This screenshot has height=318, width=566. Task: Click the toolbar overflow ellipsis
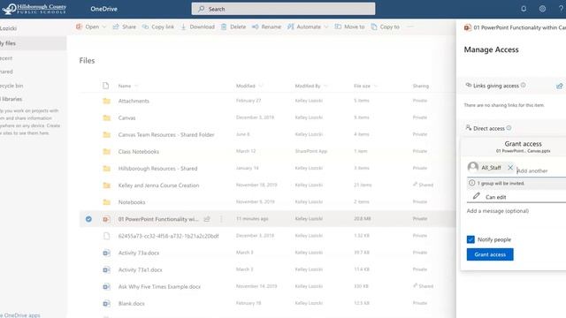(410, 26)
